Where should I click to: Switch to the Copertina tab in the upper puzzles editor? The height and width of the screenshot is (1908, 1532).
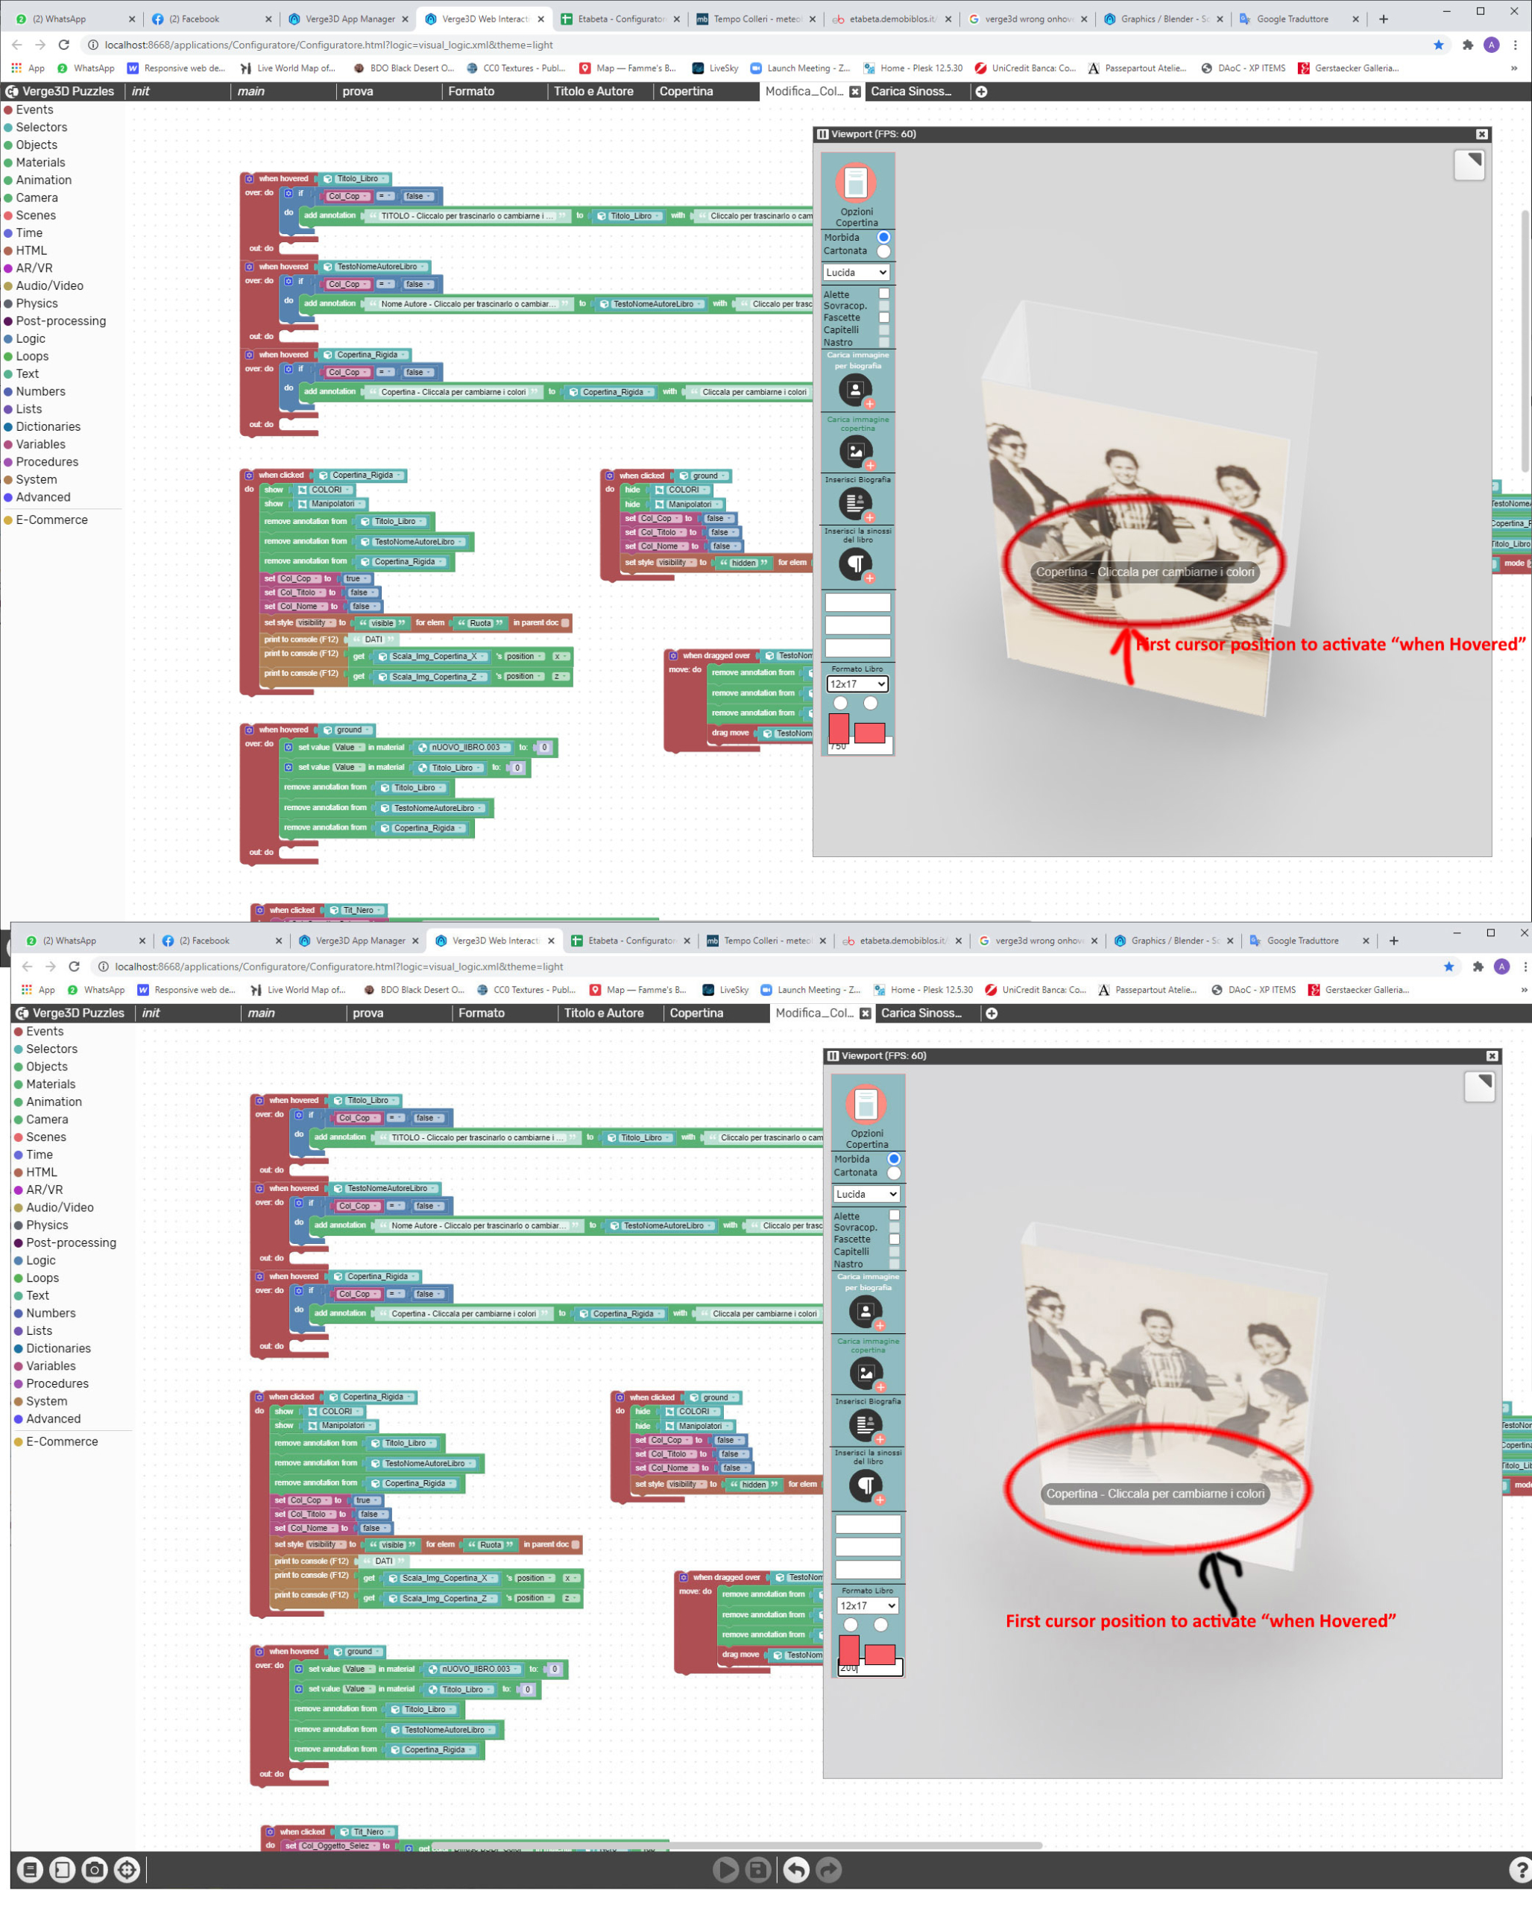coord(686,91)
